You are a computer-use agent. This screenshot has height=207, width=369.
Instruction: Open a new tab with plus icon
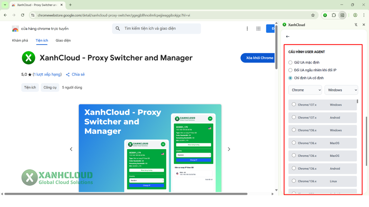(x=70, y=5)
